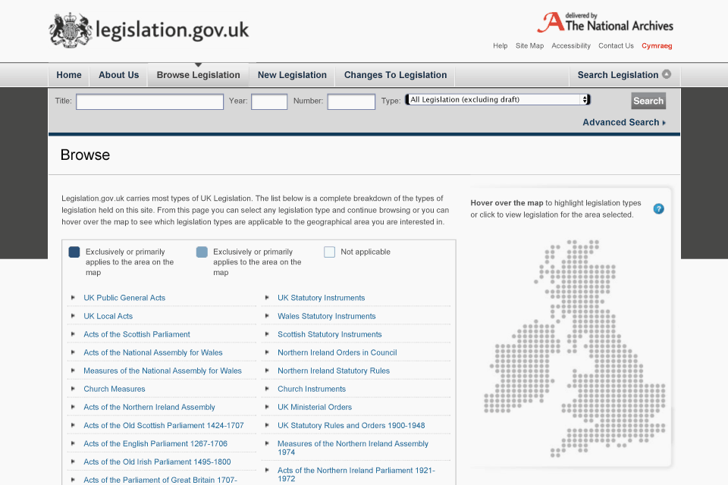The image size is (728, 485).
Task: Click arrow bullet beside UK Public General Acts
Action: point(73,298)
